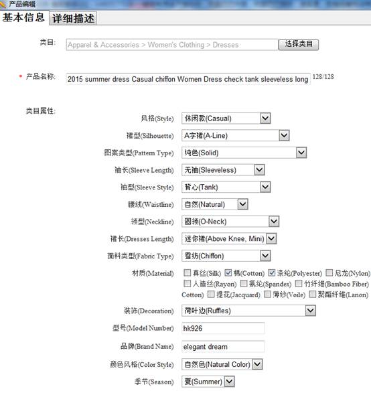Viewport: 371px width, 397px height.
Task: Click the 128/128 character counter
Action: pyautogui.click(x=323, y=77)
